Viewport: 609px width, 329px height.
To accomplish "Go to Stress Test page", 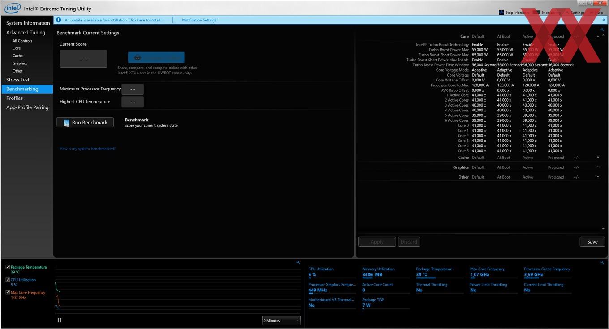I will pos(18,80).
